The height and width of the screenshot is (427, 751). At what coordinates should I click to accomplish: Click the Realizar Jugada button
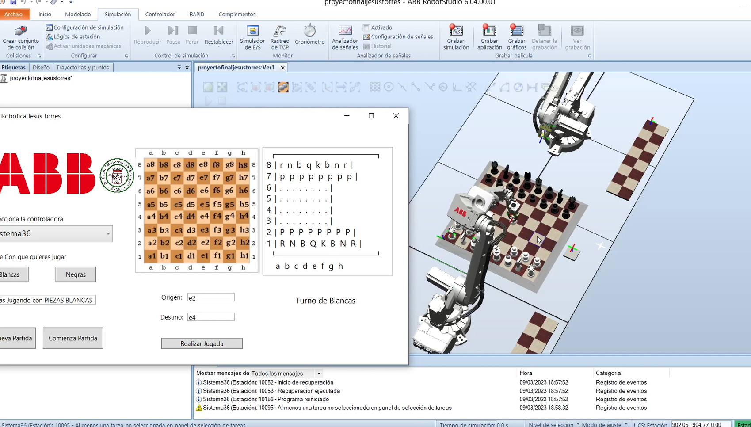[202, 343]
